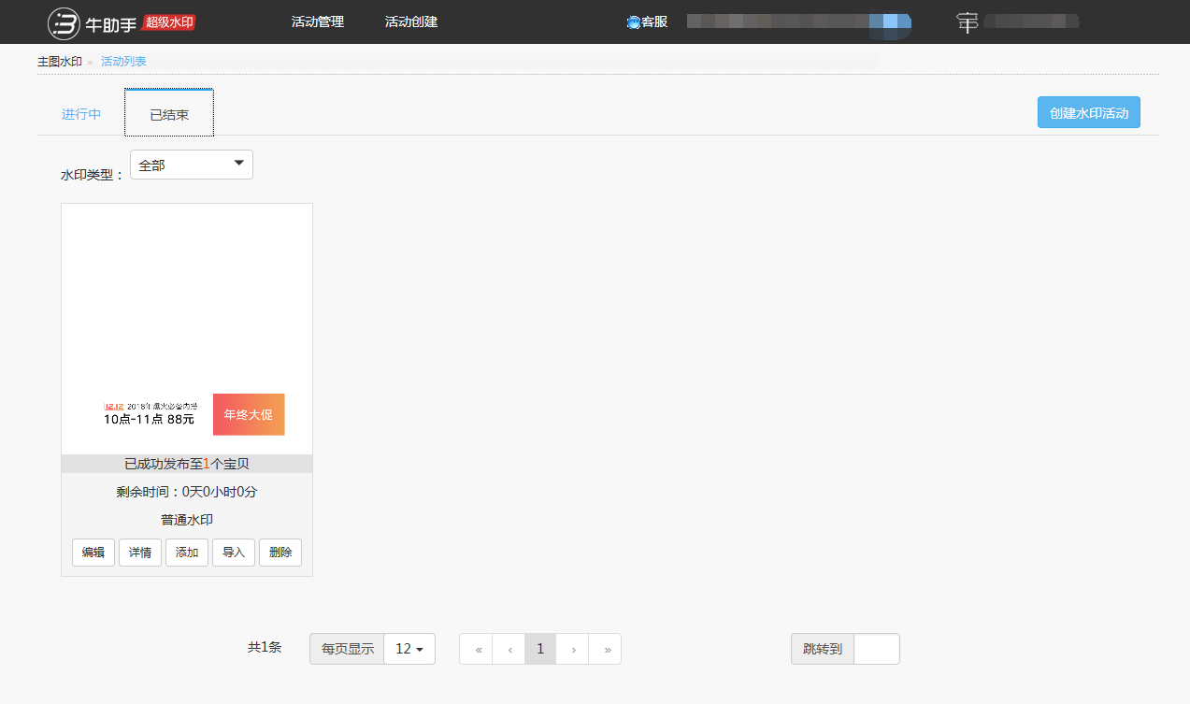
Task: Click the 主图水印 breadcrumb
Action: tap(60, 62)
